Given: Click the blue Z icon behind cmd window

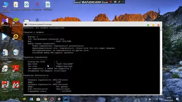Looking at the screenshot, I should [x=37, y=20].
